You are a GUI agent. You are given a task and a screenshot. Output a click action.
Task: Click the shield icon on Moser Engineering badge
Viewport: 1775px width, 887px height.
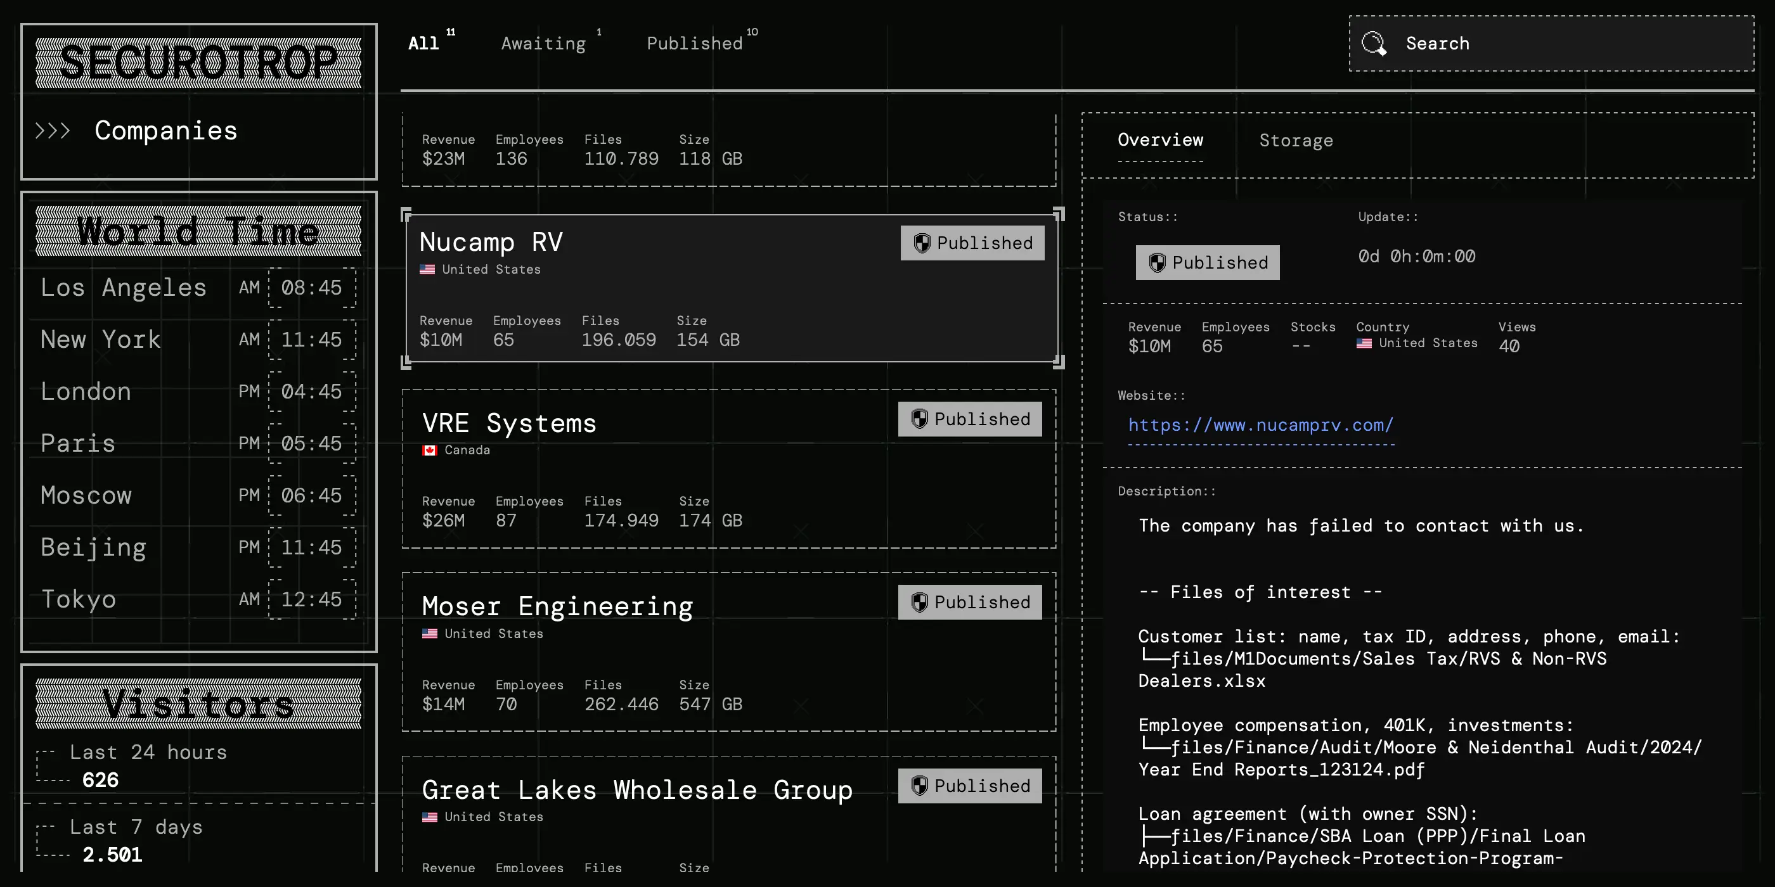tap(919, 602)
